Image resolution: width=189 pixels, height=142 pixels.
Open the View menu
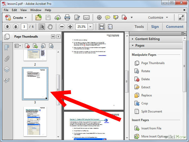(x=23, y=10)
